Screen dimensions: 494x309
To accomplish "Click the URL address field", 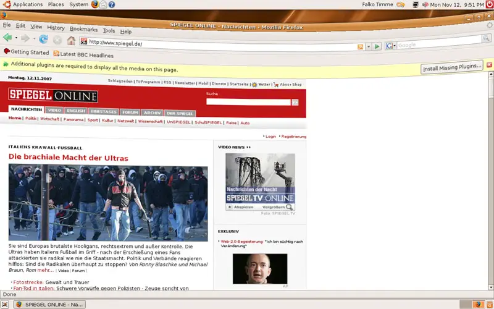I will point(220,44).
